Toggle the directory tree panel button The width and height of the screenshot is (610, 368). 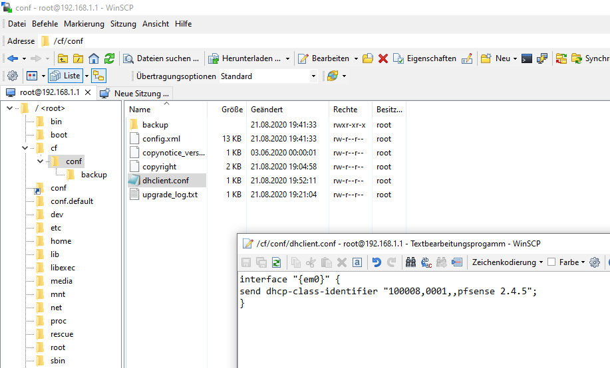pyautogui.click(x=98, y=76)
